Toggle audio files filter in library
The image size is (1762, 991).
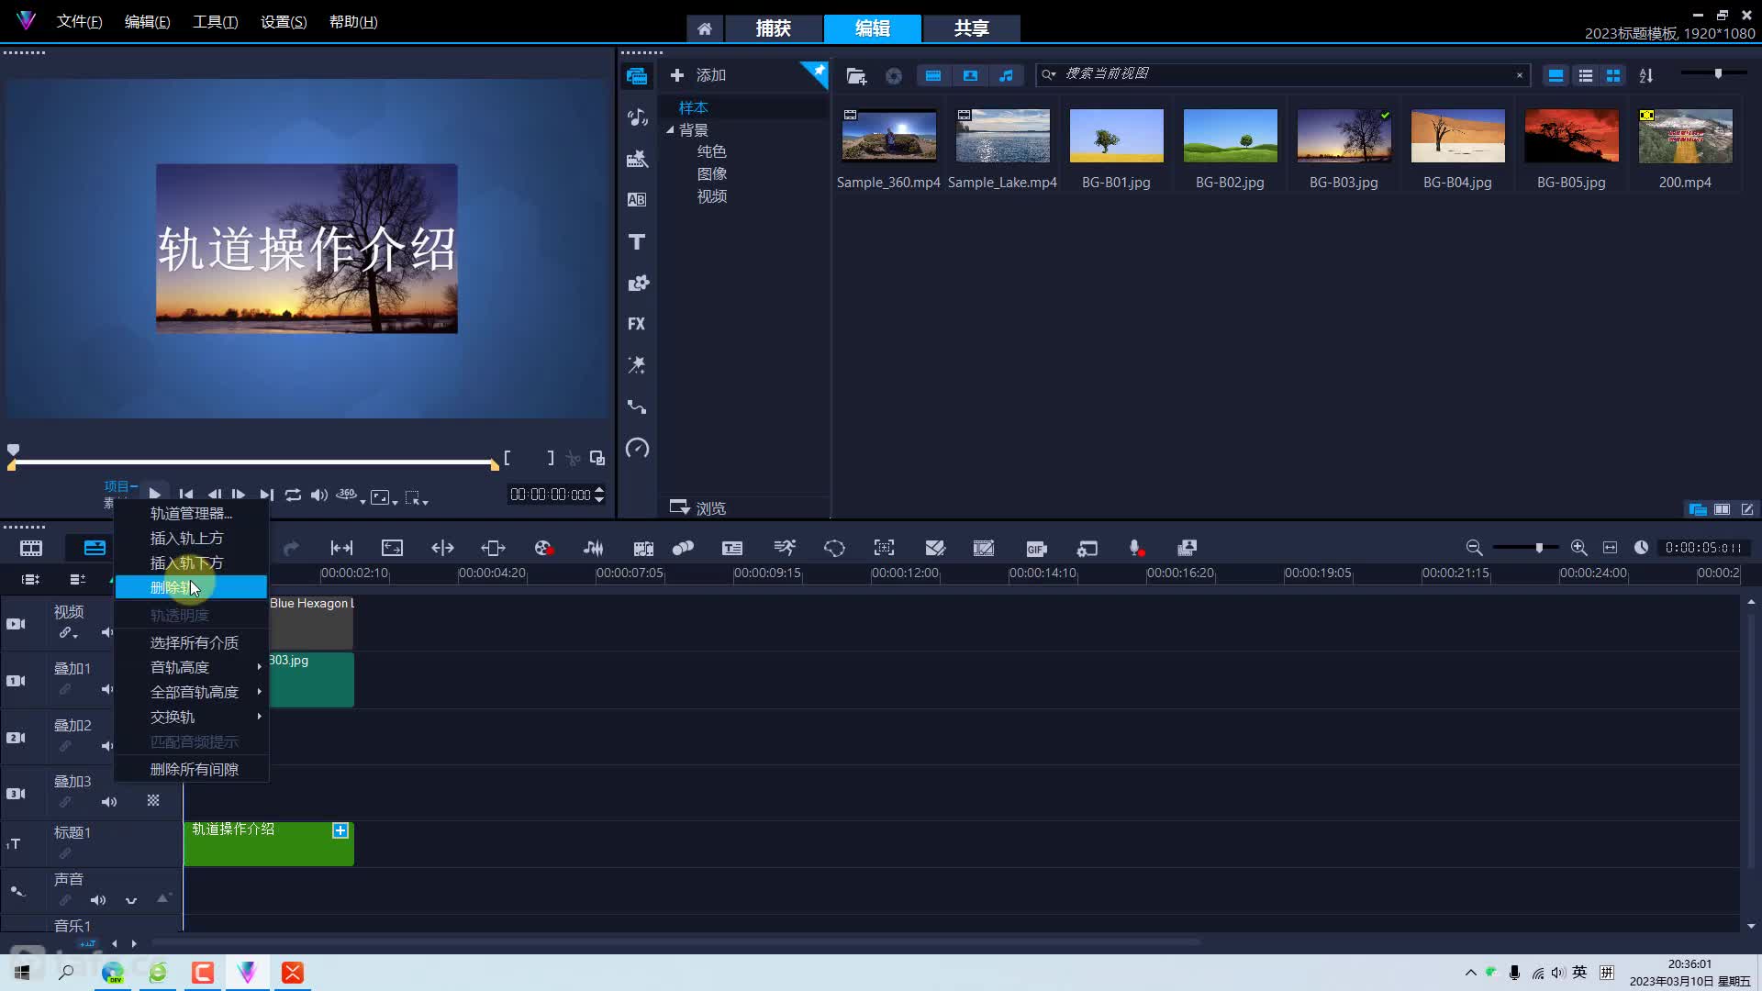tap(1007, 75)
